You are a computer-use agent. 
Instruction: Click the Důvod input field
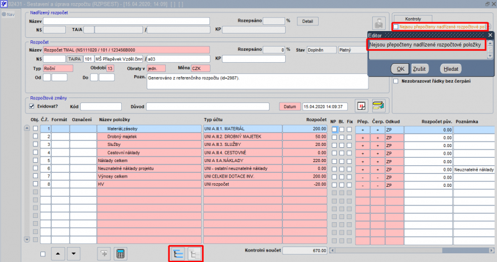[207, 107]
